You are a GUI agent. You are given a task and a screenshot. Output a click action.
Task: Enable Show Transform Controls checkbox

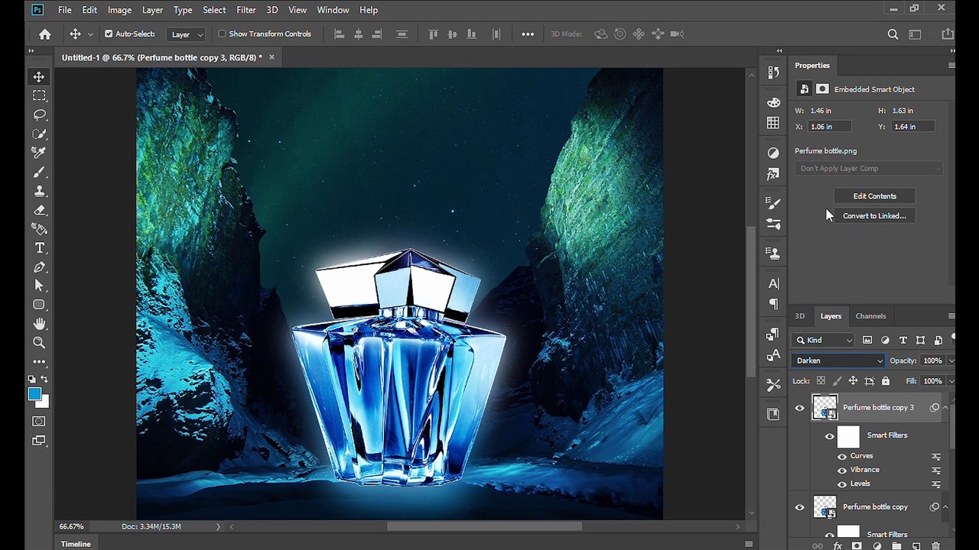pyautogui.click(x=223, y=34)
